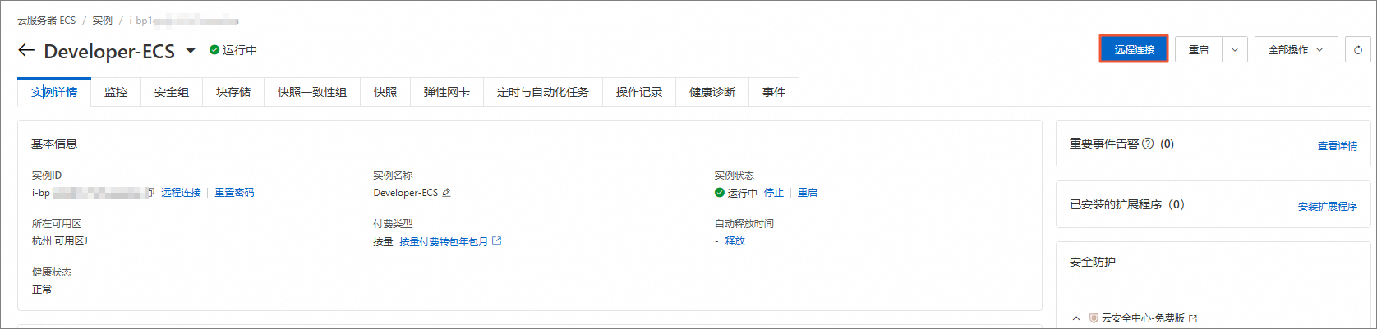Click the 远程连接 button at top right
This screenshot has height=329, width=1377.
click(1134, 49)
